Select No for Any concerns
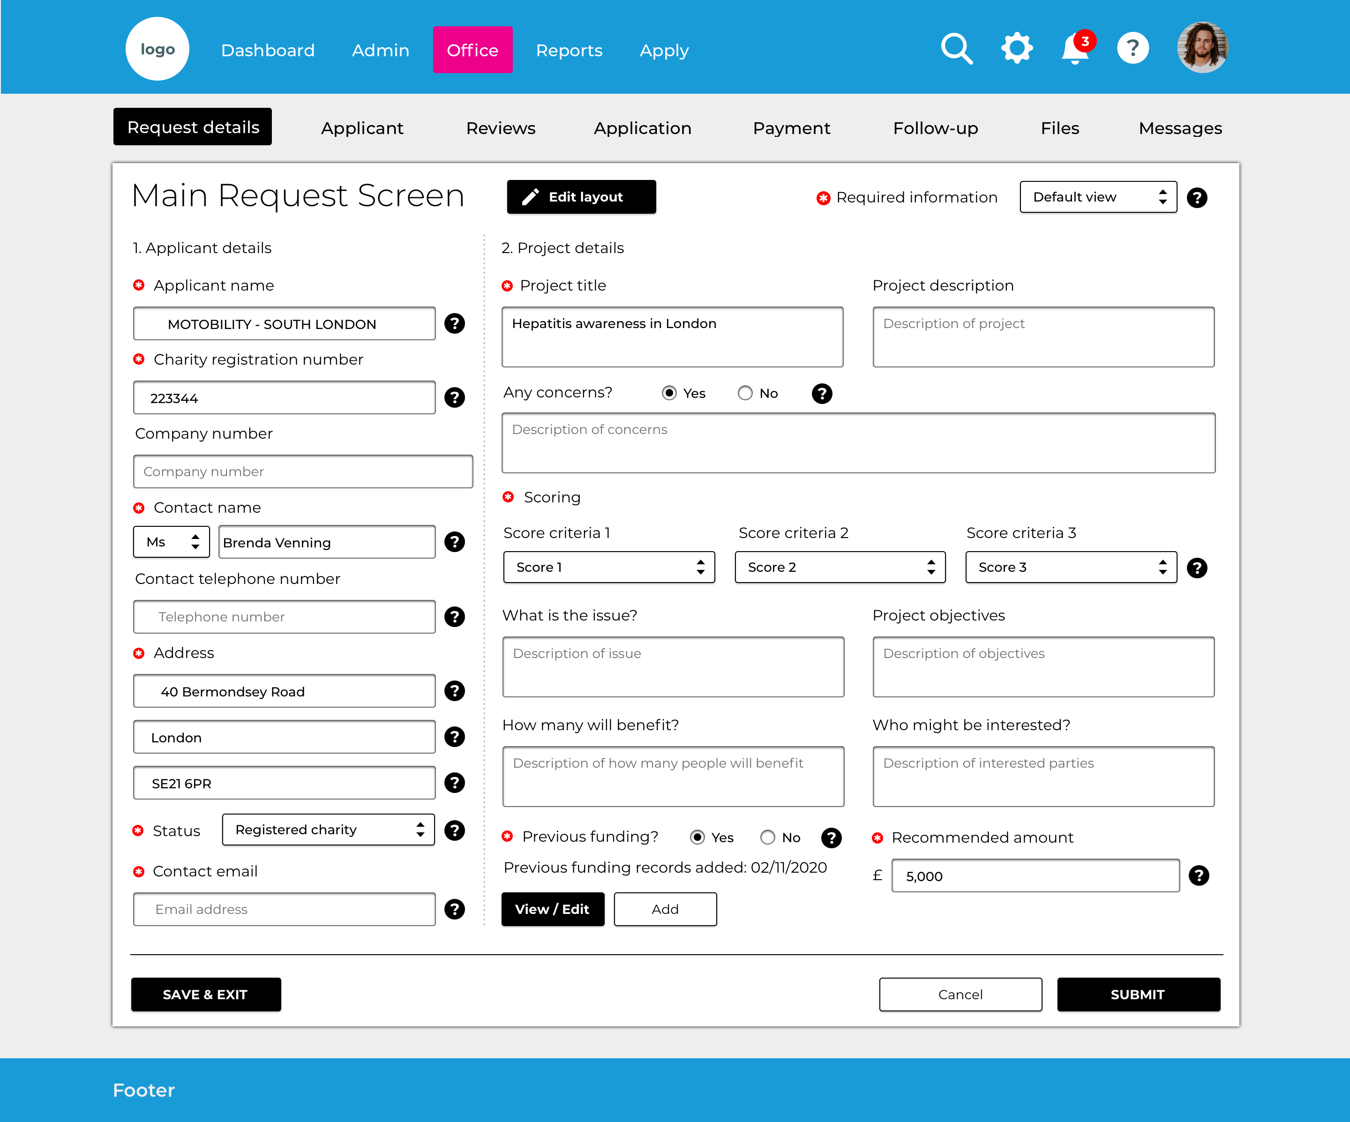1350x1122 pixels. [745, 393]
